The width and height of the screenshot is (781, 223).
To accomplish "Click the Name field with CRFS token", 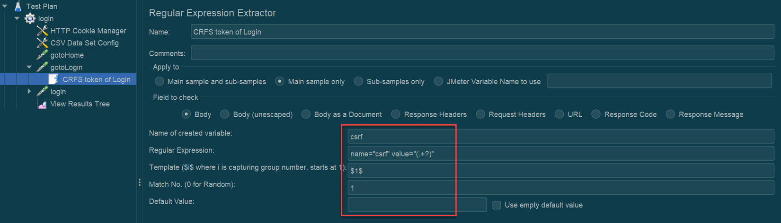I will pyautogui.click(x=482, y=32).
